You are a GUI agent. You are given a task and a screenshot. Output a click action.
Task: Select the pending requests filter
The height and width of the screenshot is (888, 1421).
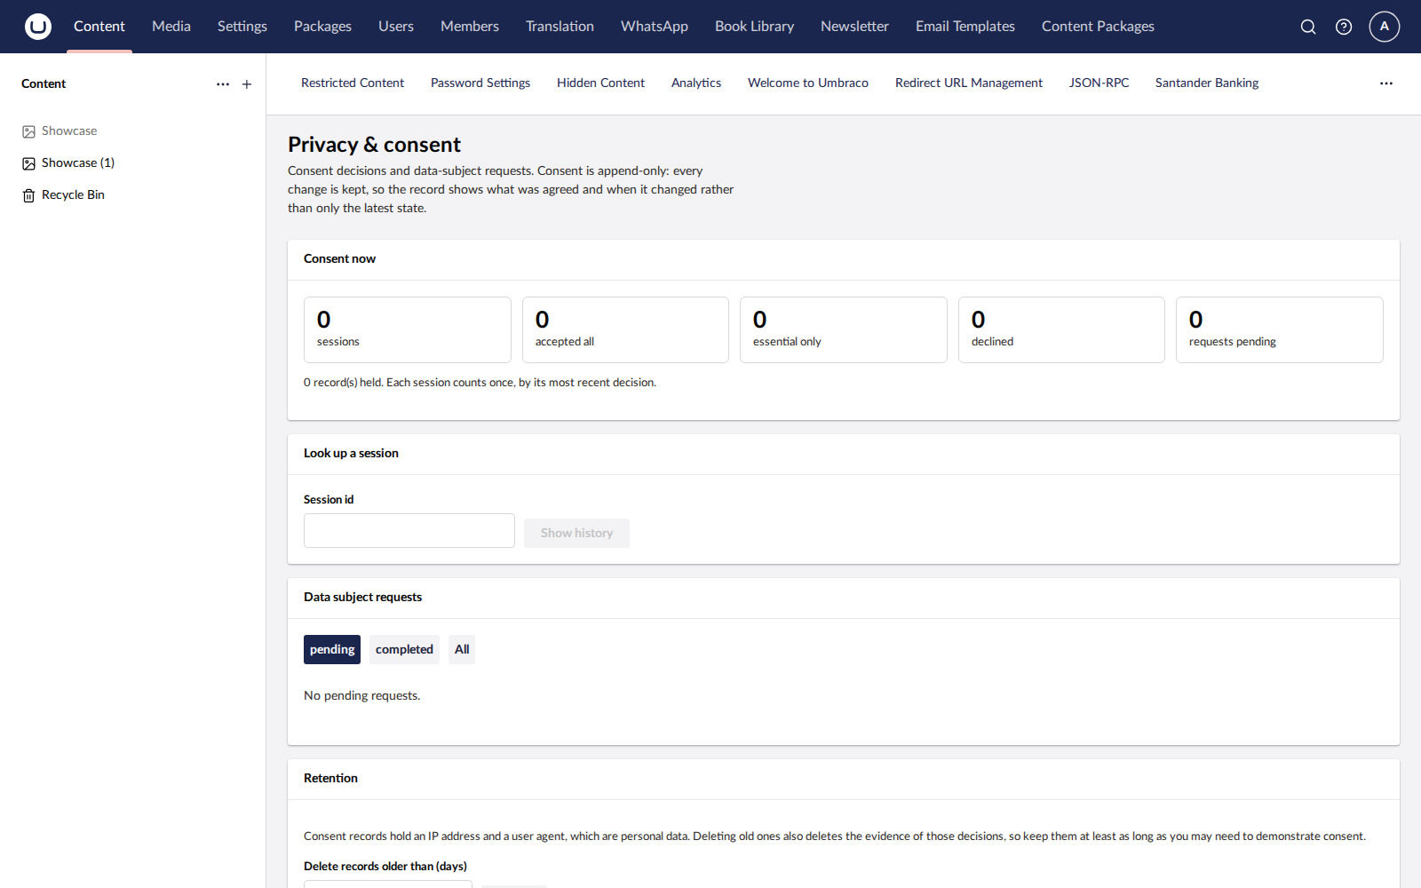tap(332, 650)
